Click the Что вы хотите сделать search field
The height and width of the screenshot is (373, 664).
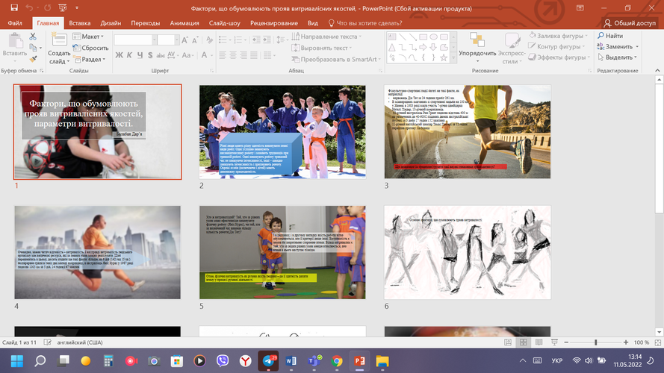coord(365,23)
